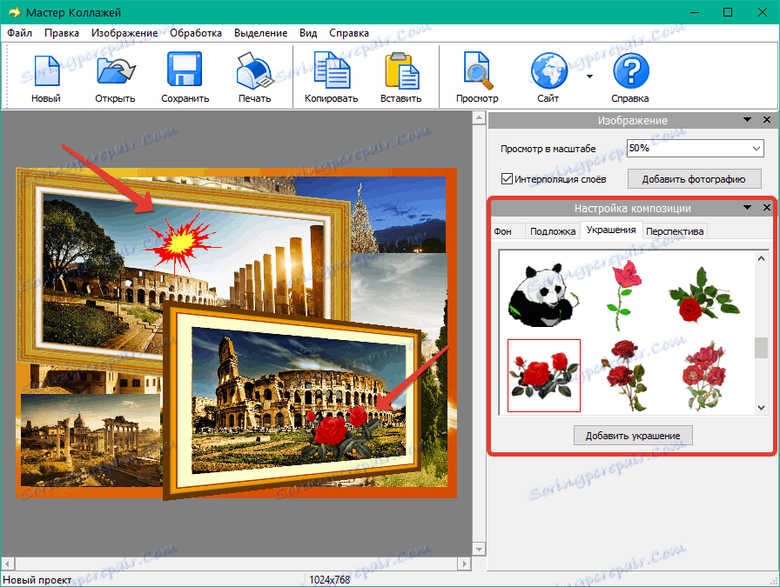Toggle the Интерполяция слоёв checkbox
The height and width of the screenshot is (587, 780).
507,178
